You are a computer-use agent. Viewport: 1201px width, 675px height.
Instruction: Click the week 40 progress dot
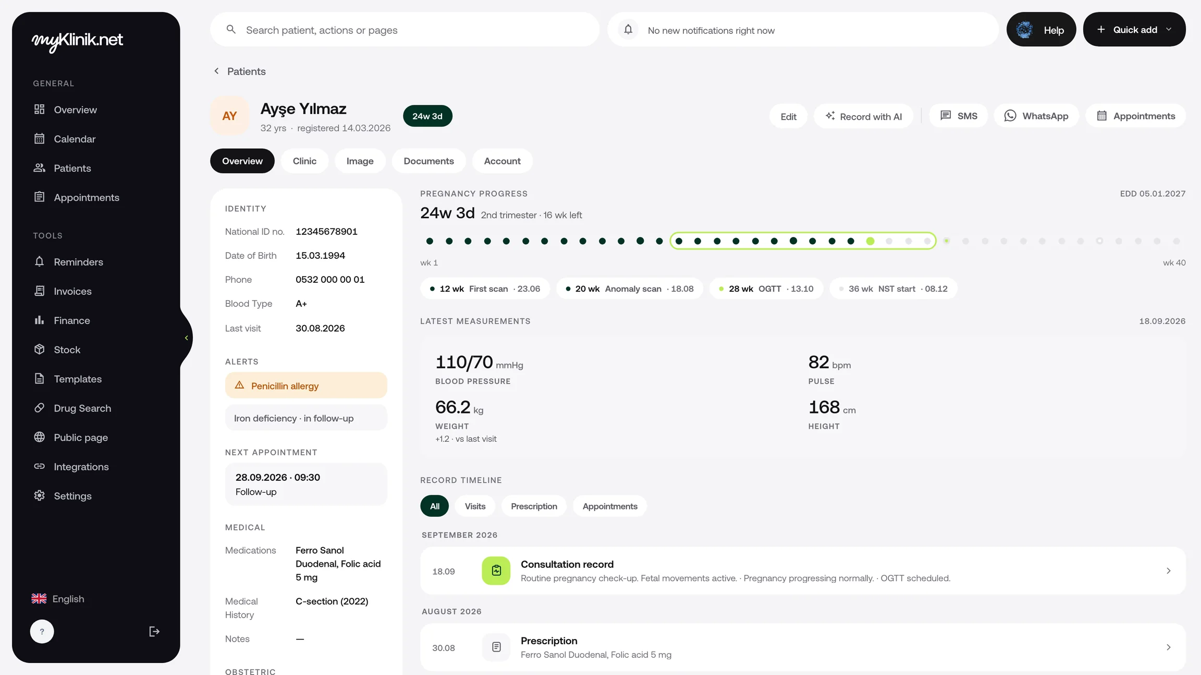[1177, 241]
